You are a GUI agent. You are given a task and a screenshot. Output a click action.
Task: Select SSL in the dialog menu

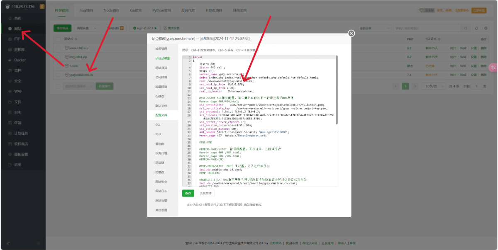158,125
